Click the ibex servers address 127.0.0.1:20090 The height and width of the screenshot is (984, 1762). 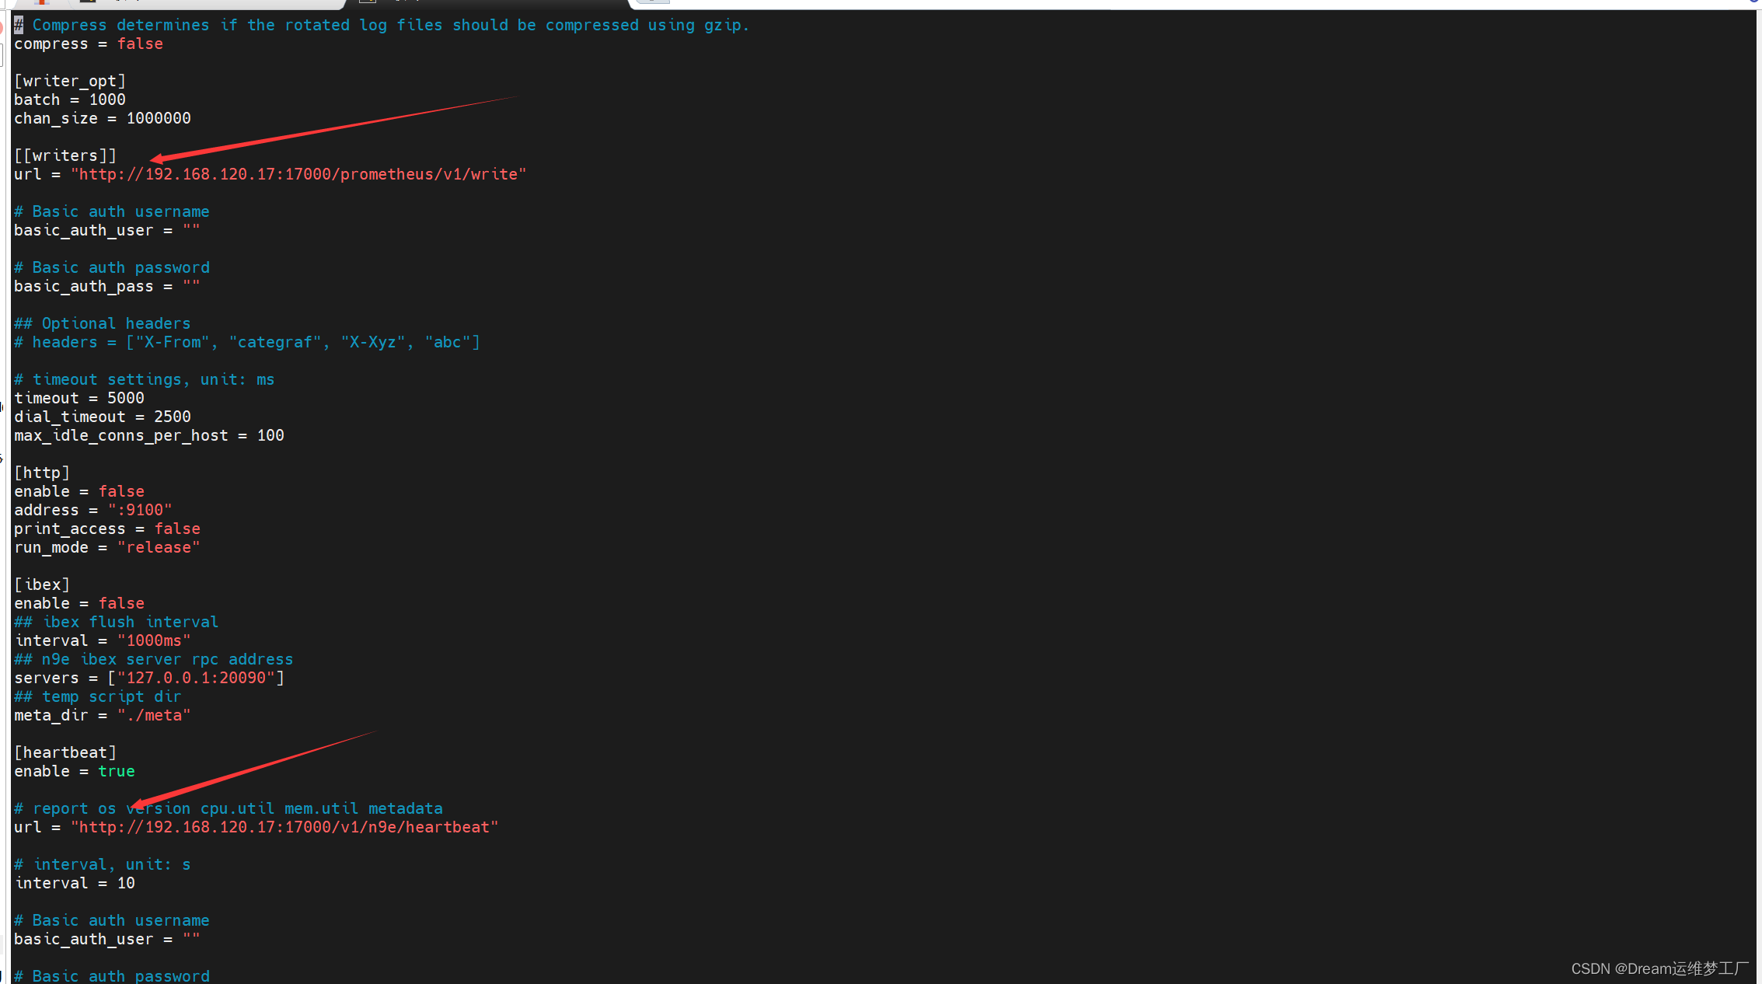tap(196, 678)
